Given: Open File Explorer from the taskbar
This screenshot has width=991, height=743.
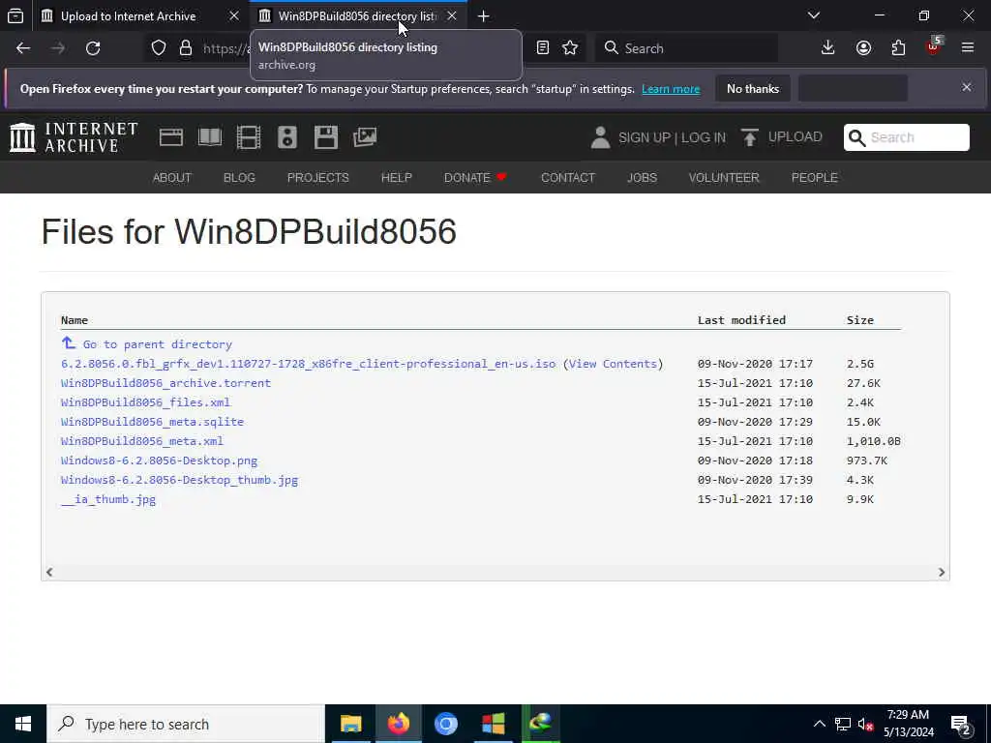Looking at the screenshot, I should 350,724.
